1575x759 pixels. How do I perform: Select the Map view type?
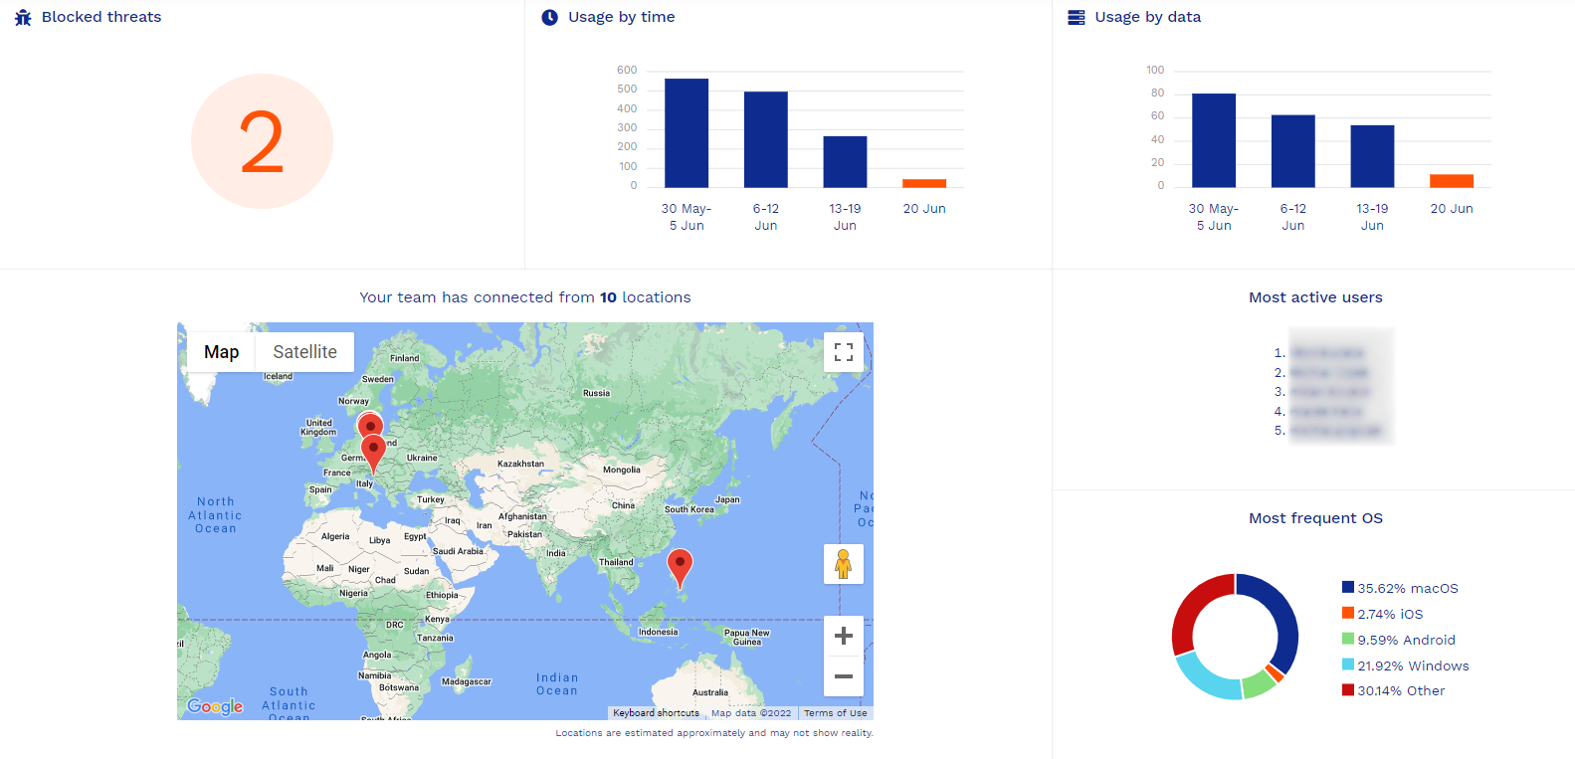221,352
